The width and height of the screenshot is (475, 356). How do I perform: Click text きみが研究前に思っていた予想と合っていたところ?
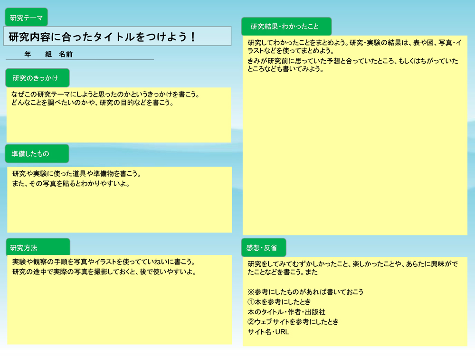(x=320, y=61)
